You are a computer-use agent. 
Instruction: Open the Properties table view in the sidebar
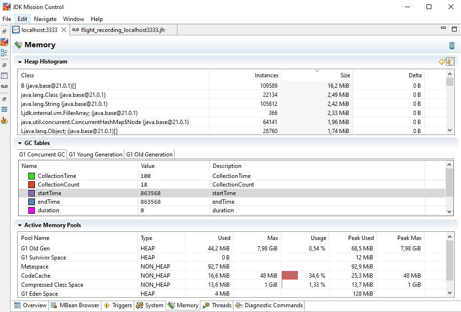4,76
